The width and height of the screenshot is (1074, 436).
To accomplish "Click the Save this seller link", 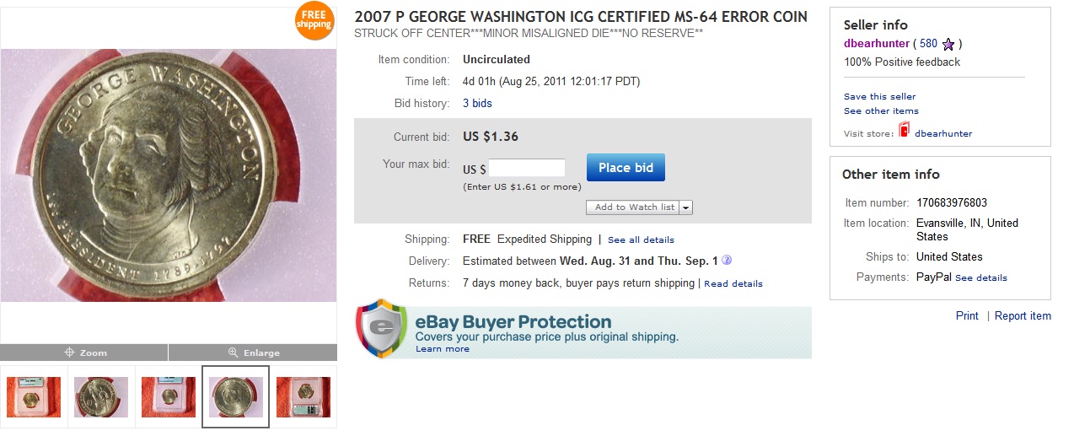I will (x=879, y=97).
